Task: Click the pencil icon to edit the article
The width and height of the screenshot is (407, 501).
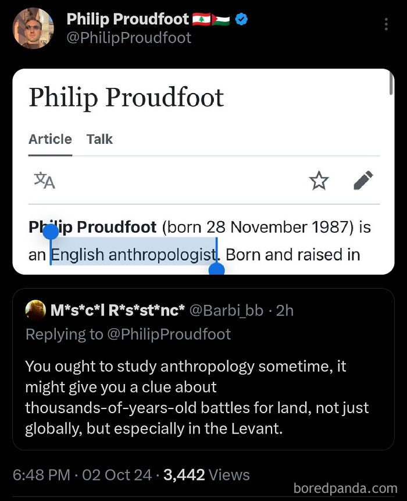Action: click(364, 180)
